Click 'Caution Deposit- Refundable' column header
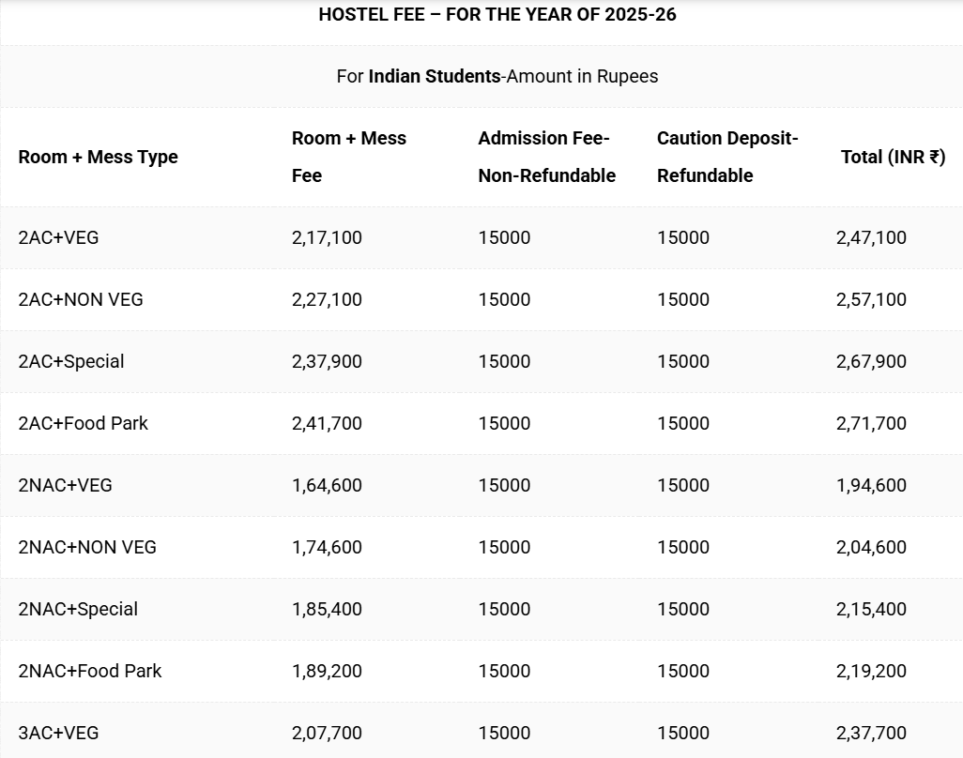963x758 pixels. pos(727,157)
